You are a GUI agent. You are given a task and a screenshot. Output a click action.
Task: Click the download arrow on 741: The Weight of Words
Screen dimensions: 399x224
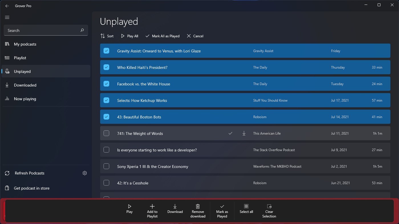pos(244,133)
